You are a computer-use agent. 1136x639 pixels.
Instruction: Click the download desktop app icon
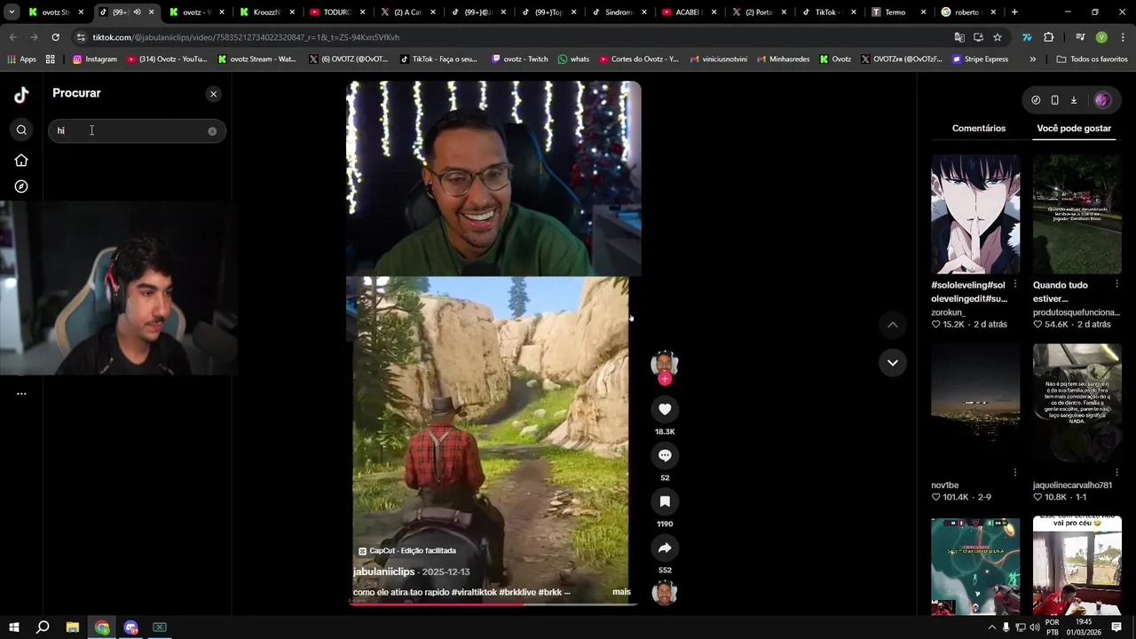point(1073,100)
